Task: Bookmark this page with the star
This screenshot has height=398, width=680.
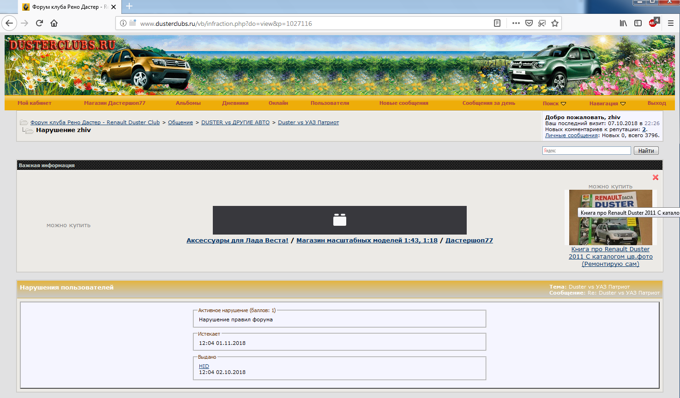Action: (x=555, y=23)
